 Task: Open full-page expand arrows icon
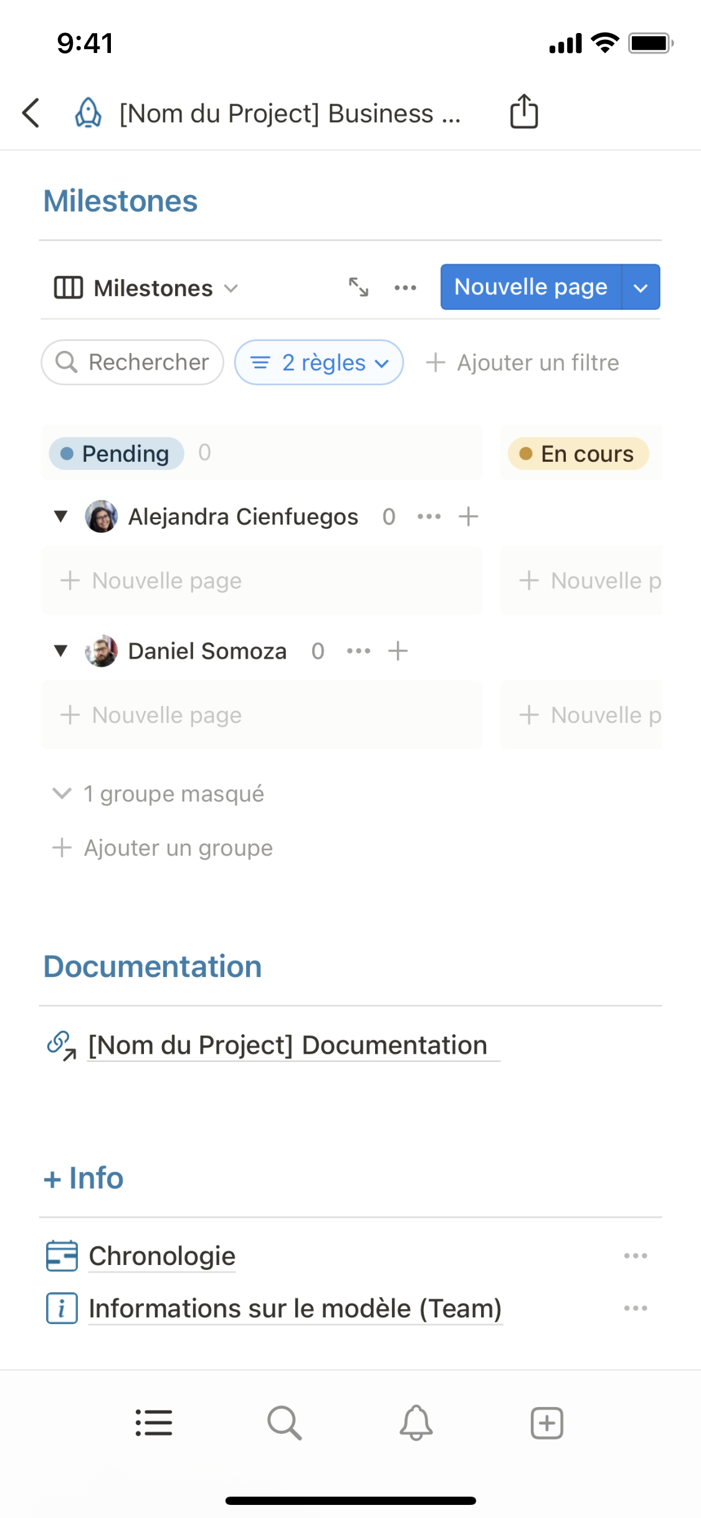pos(358,287)
